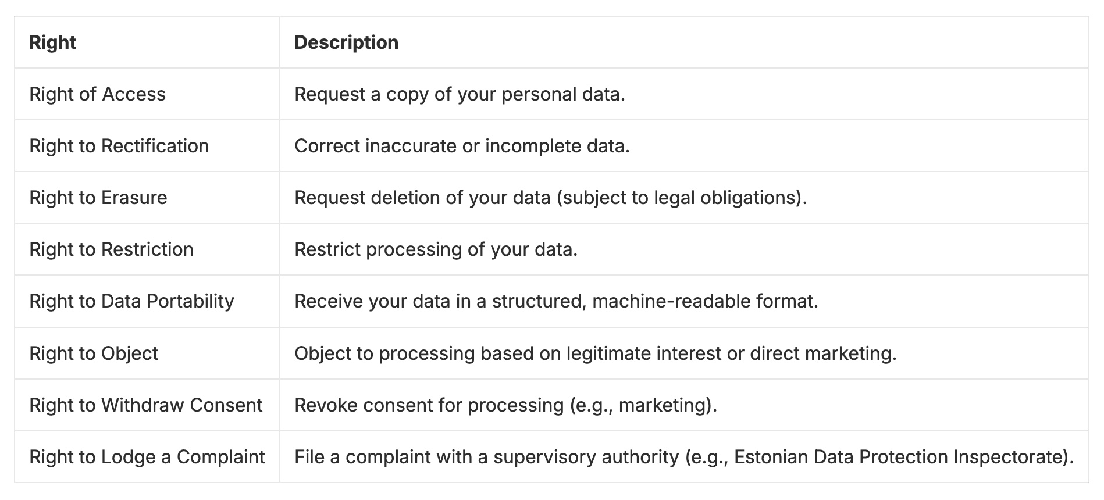Click the "Correct inaccurate or incomplete data" description
The height and width of the screenshot is (500, 1104).
462,146
